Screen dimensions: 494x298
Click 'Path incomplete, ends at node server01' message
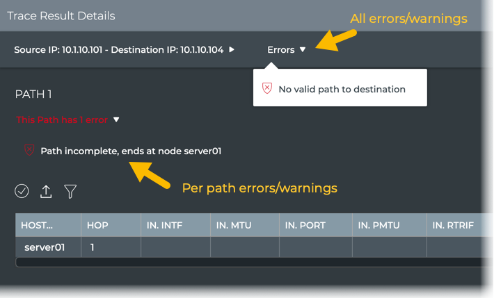(131, 151)
